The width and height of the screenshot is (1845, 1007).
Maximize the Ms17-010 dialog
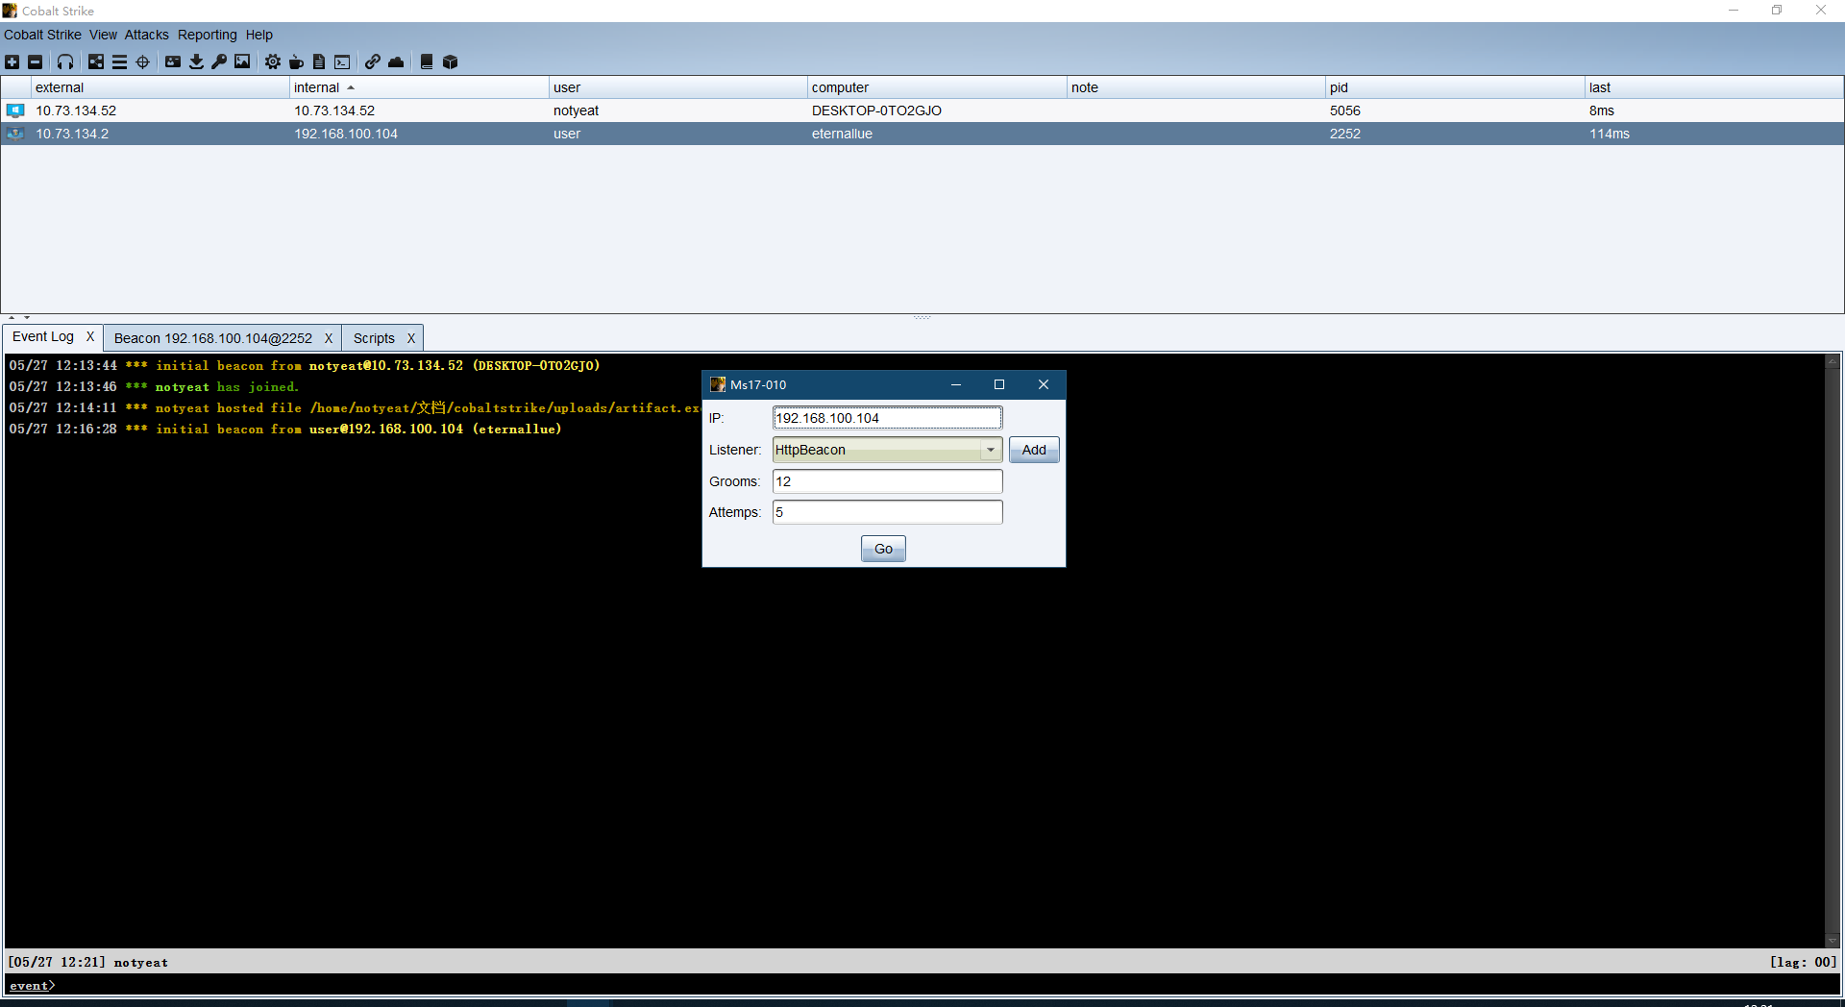tap(999, 384)
